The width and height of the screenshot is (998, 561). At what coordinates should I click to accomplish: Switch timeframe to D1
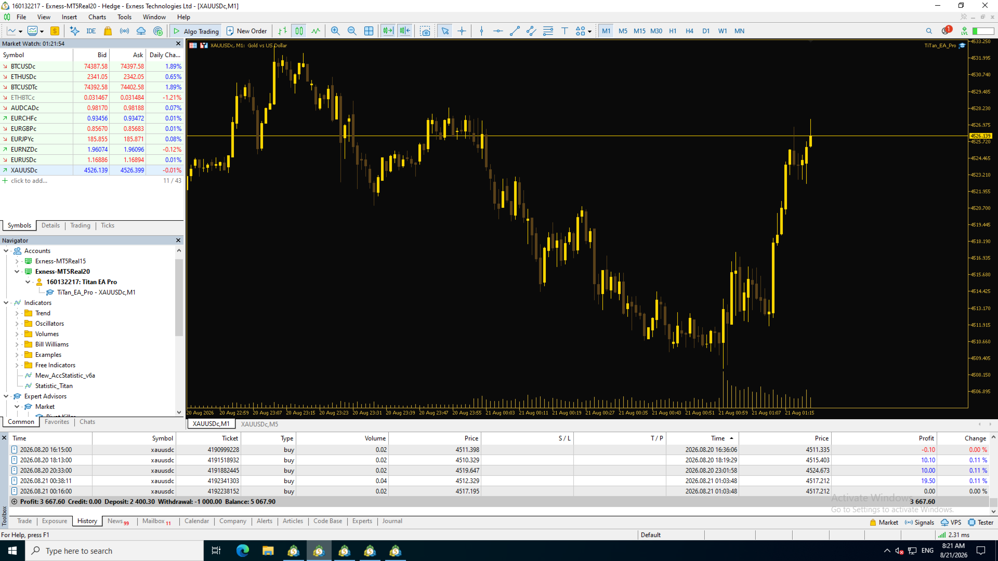pyautogui.click(x=706, y=31)
